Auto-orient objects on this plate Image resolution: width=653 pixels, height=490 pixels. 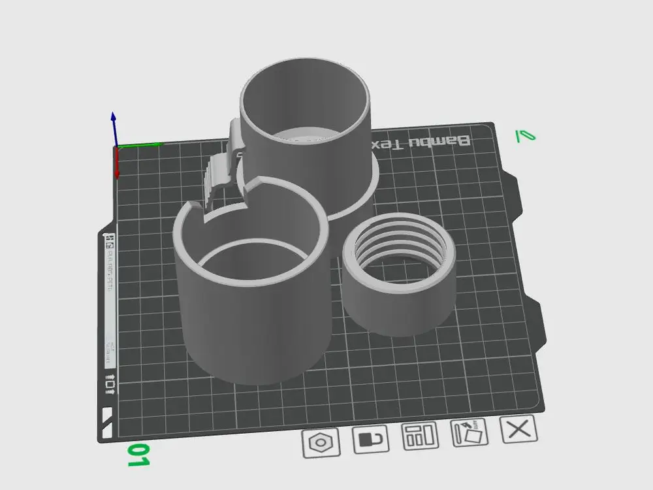click(x=470, y=432)
